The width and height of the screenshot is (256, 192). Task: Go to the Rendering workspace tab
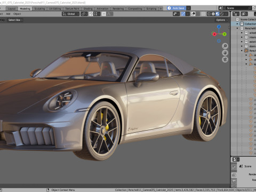[x=118, y=9]
